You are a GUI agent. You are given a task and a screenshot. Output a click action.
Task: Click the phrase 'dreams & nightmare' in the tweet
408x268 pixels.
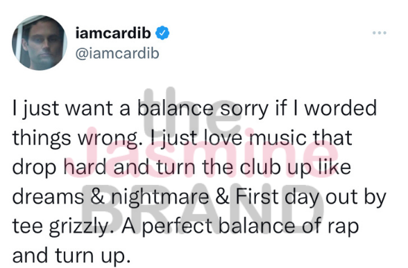pyautogui.click(x=110, y=197)
